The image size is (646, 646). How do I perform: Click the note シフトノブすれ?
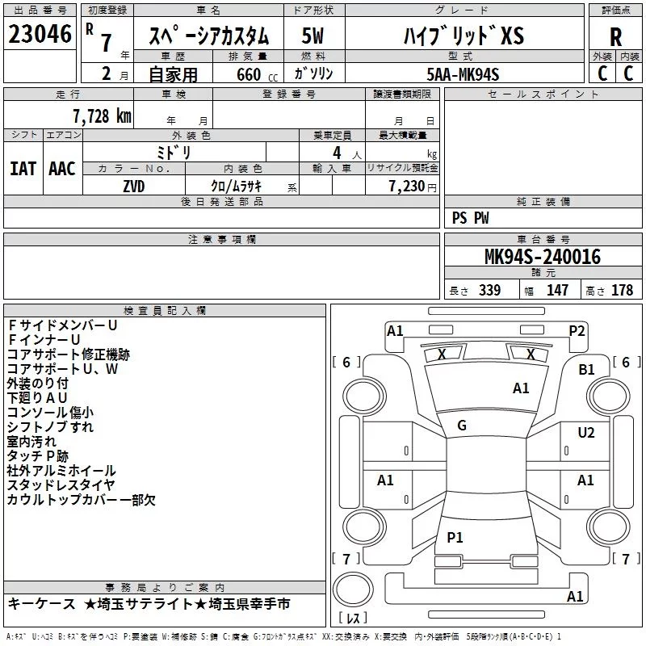coord(50,427)
